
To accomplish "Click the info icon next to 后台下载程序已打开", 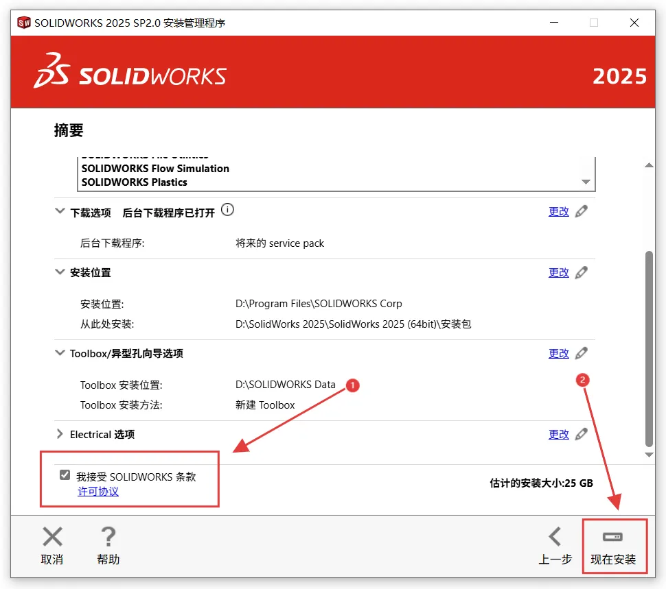I will (228, 210).
